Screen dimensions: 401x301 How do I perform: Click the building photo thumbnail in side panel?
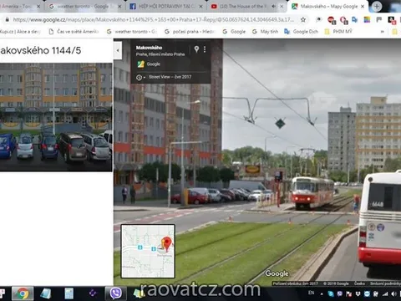click(56, 117)
